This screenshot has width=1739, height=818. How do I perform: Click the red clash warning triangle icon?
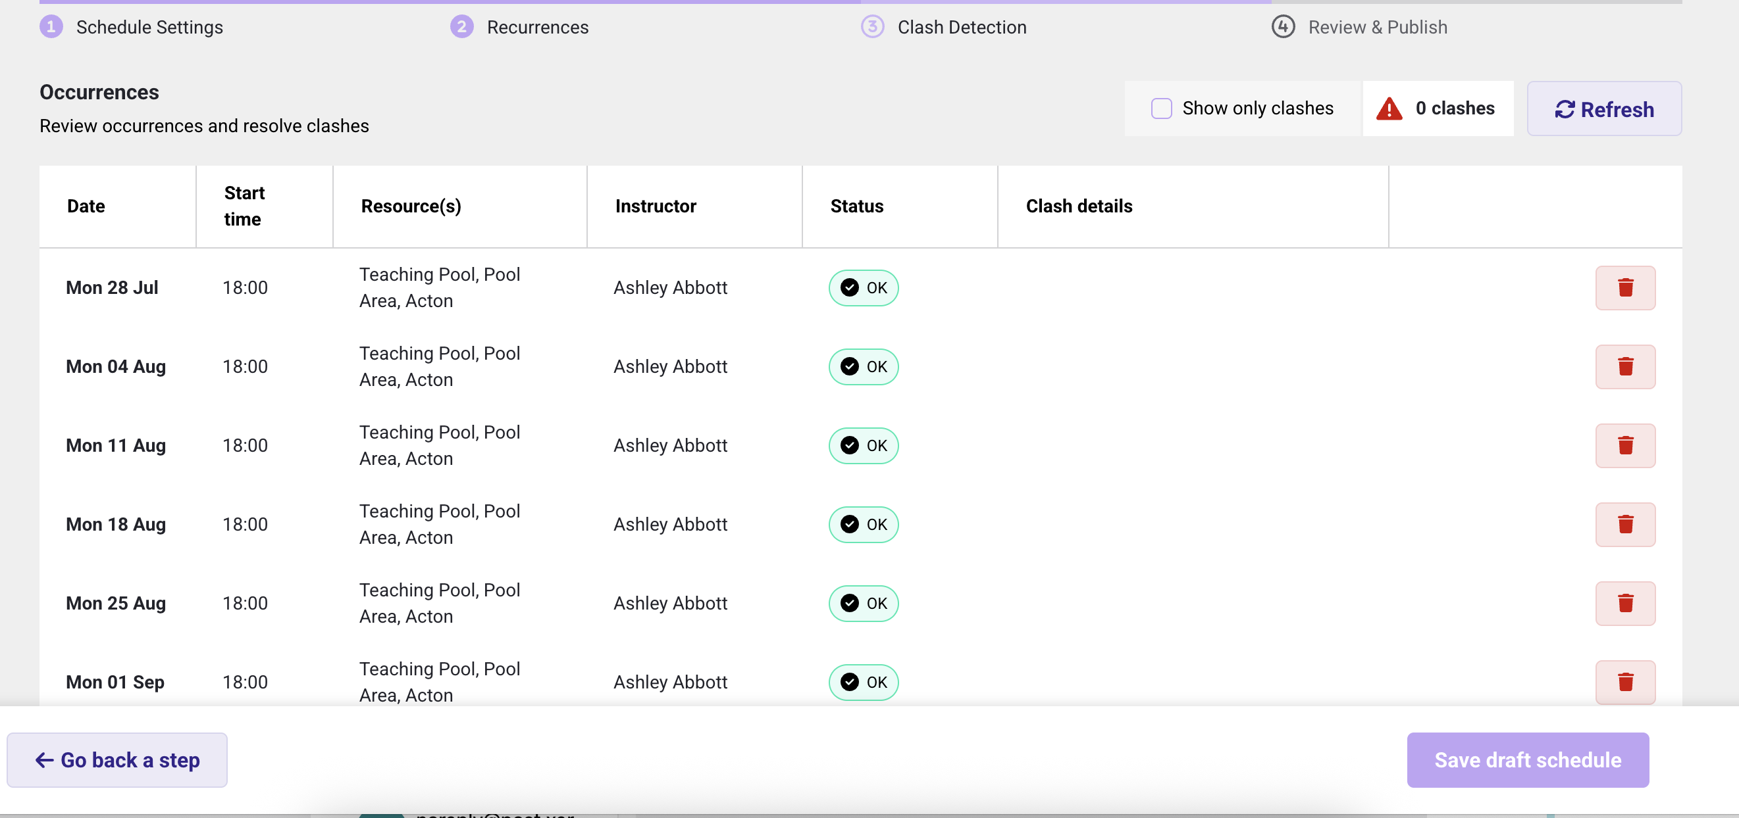coord(1389,108)
